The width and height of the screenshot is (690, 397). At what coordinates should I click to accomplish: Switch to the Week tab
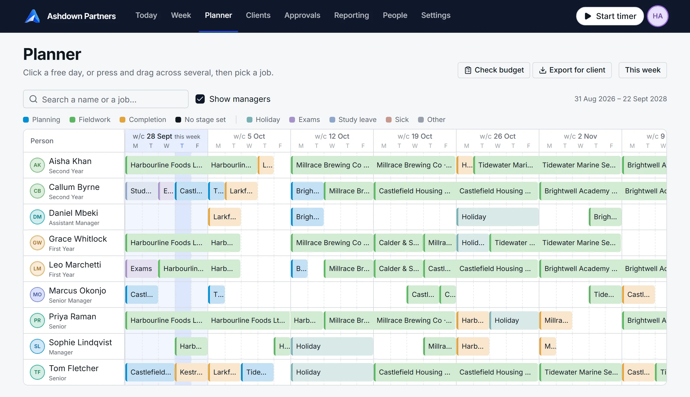tap(181, 16)
